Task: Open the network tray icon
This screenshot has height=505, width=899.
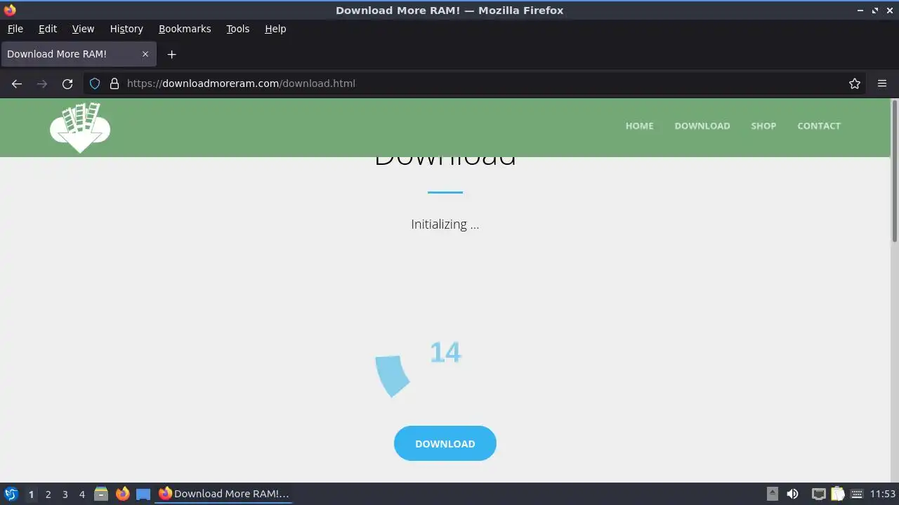Action: tap(818, 494)
